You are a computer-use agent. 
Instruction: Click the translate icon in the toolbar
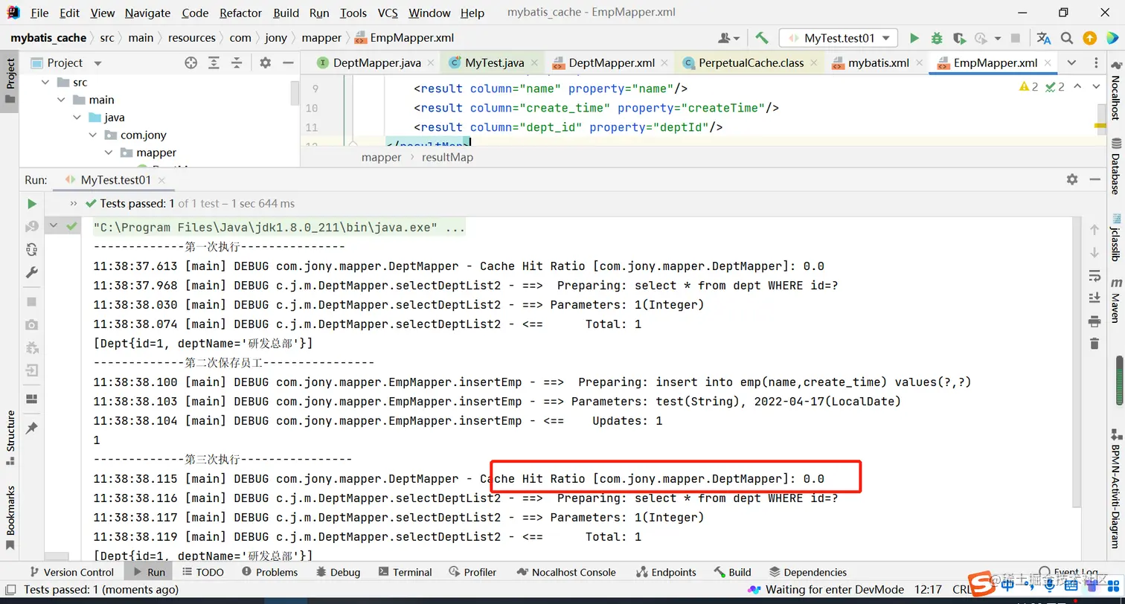(1044, 38)
